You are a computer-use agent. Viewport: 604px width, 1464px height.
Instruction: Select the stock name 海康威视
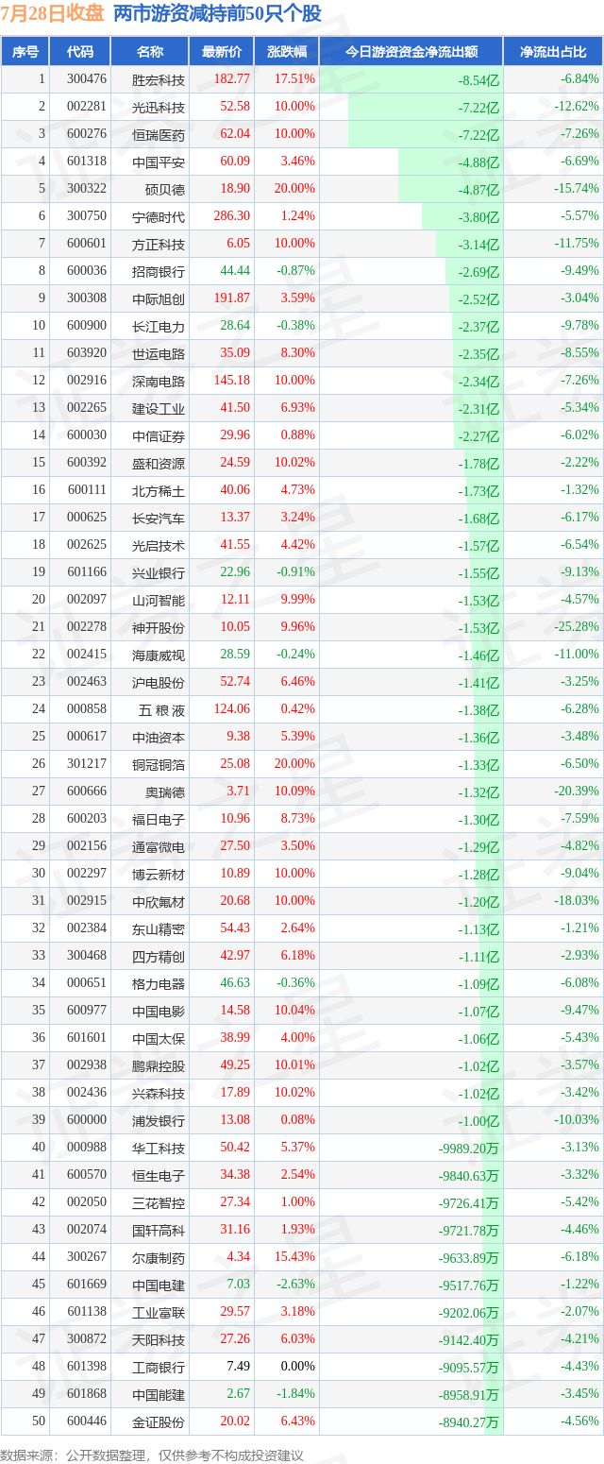159,655
